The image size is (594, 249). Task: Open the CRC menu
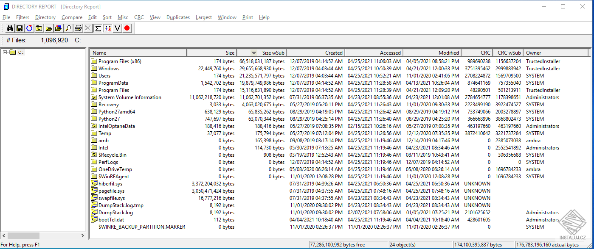click(x=139, y=17)
